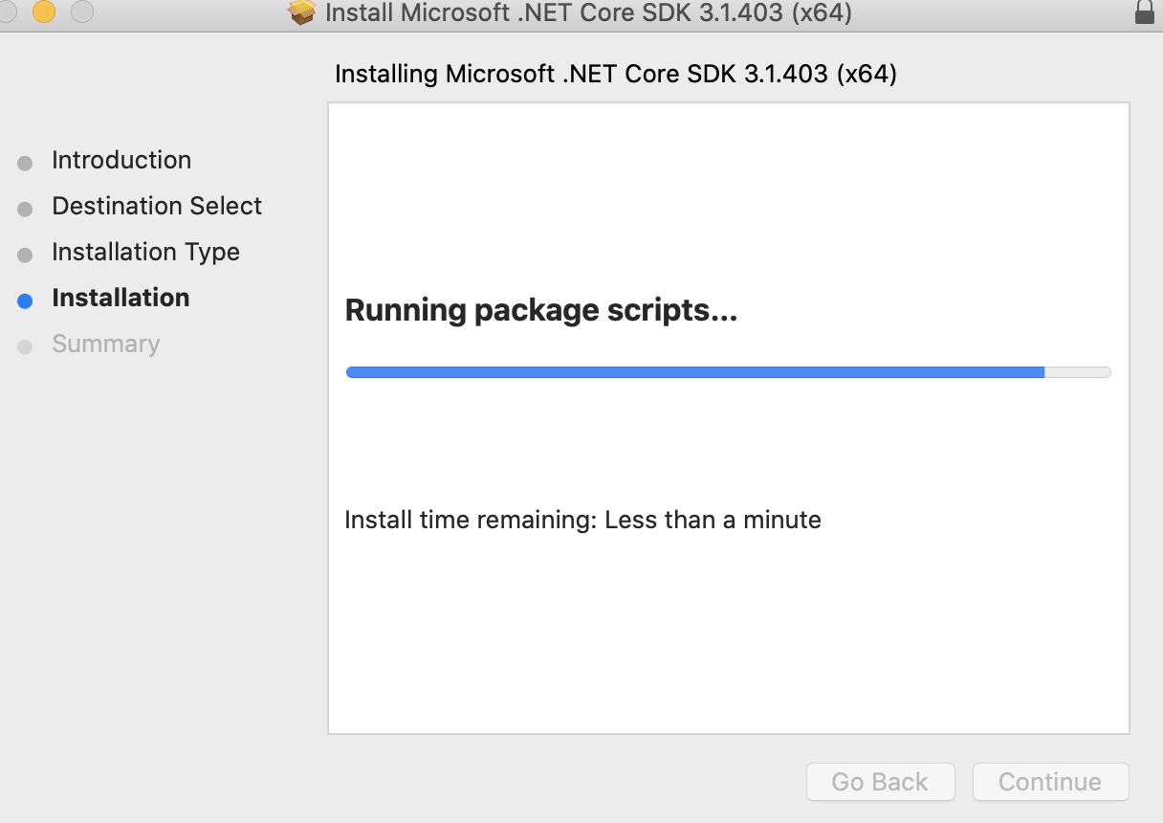Click the install time remaining text
The height and width of the screenshot is (823, 1163).
[x=582, y=520]
